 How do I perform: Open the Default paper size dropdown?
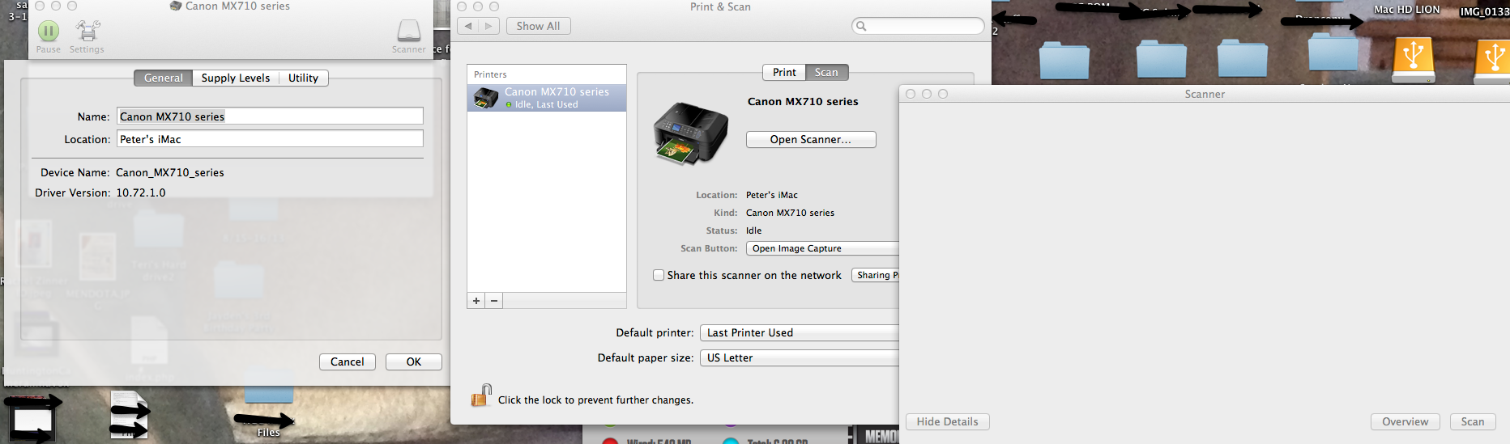tap(800, 357)
